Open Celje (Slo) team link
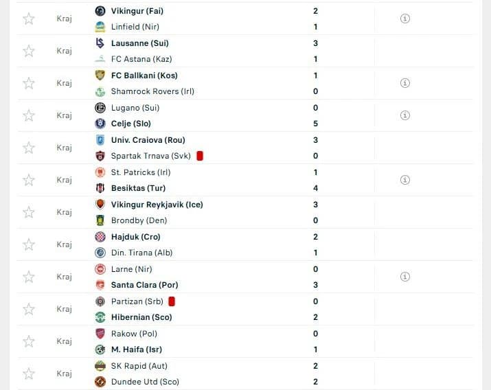The height and width of the screenshot is (390, 491). pyautogui.click(x=131, y=124)
